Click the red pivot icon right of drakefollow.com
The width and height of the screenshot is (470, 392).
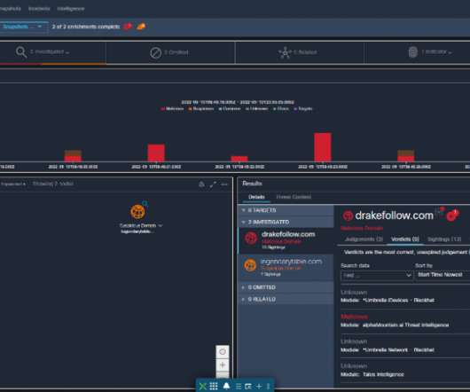[x=452, y=215]
